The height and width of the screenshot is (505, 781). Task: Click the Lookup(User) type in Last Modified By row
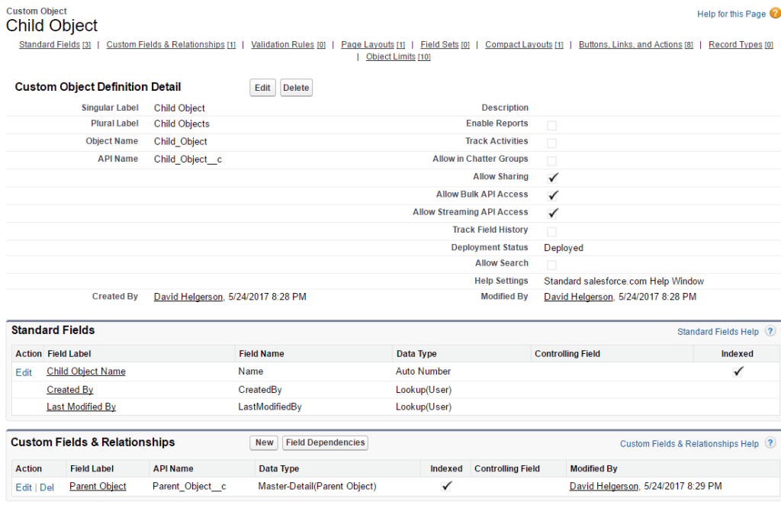424,407
